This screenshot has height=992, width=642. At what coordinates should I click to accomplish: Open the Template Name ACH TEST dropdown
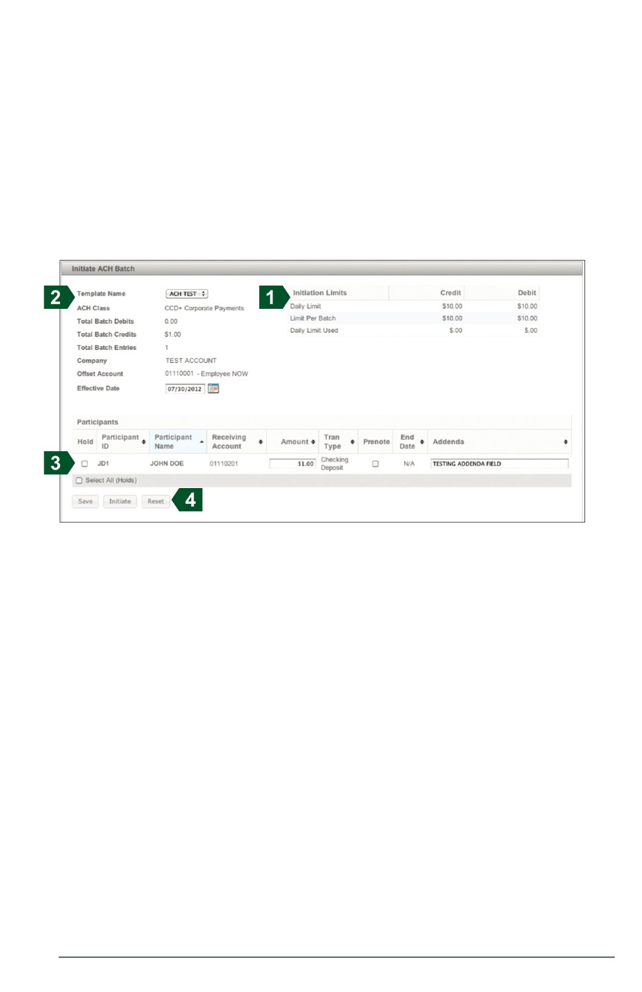point(186,294)
